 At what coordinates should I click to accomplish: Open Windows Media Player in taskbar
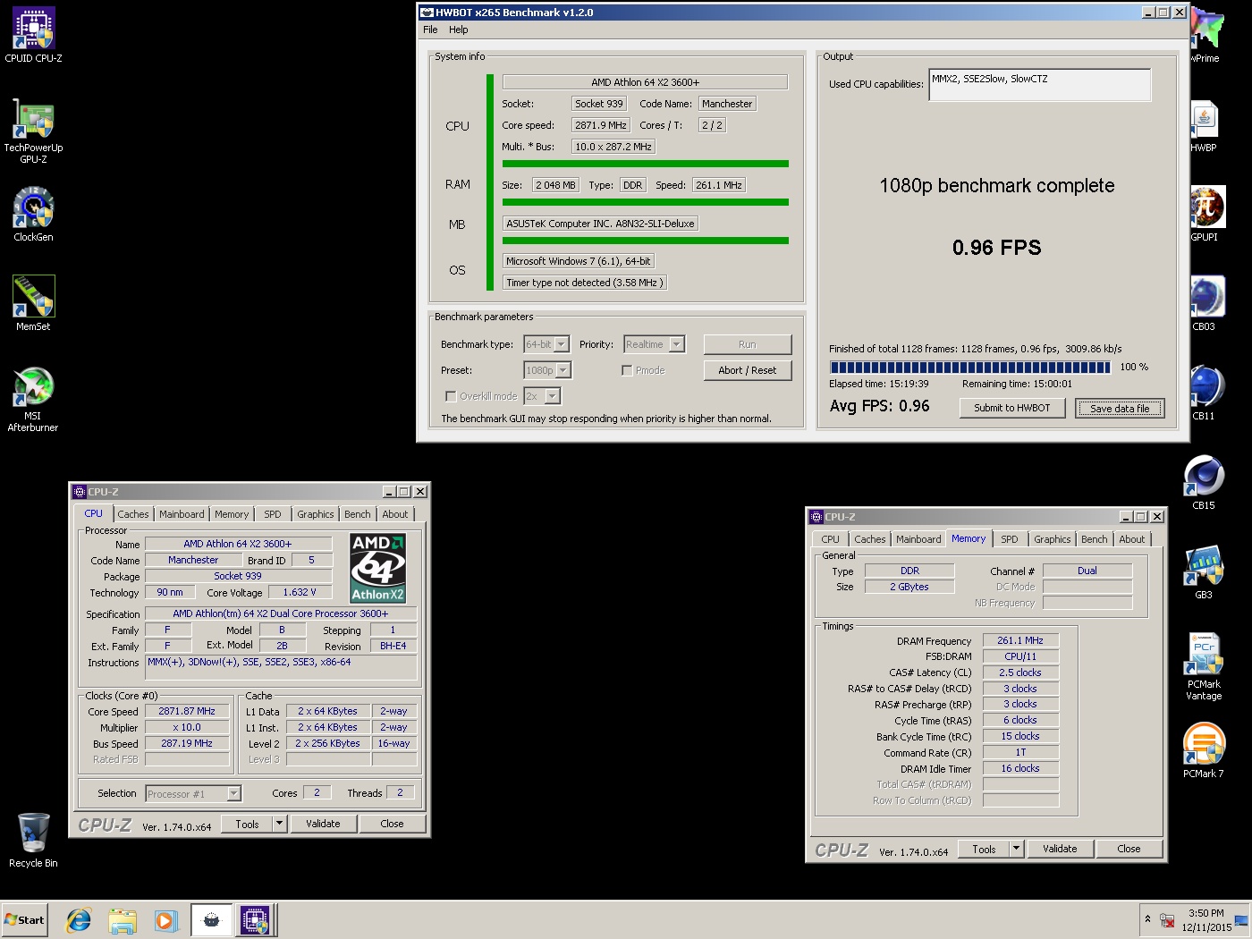[x=165, y=919]
